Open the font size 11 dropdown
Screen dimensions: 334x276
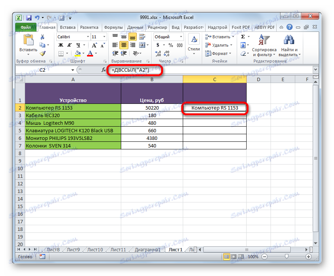point(104,37)
